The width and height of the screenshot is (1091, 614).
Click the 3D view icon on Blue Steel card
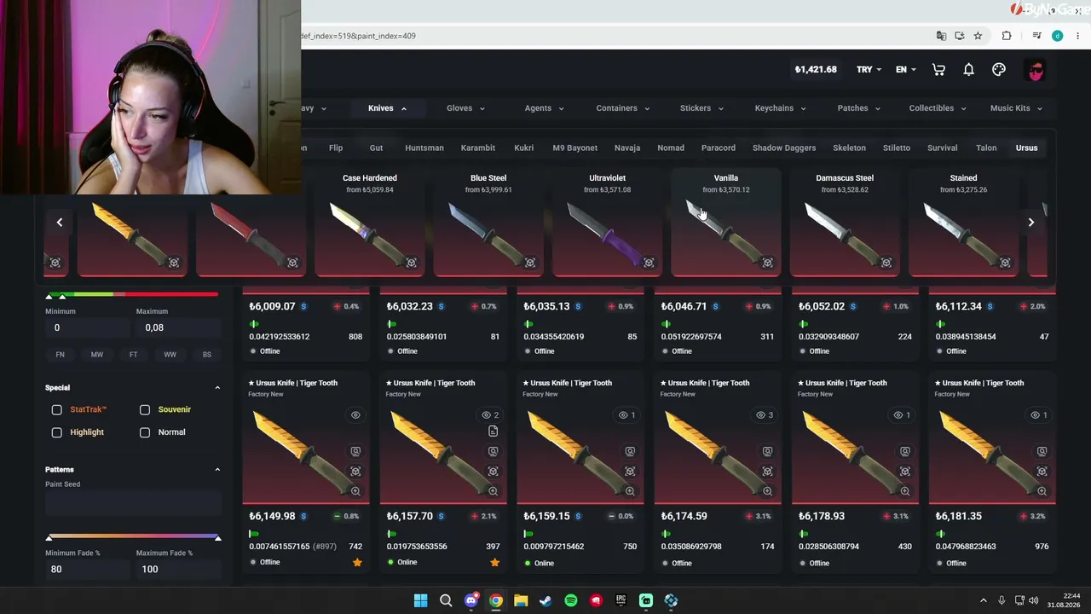[529, 263]
